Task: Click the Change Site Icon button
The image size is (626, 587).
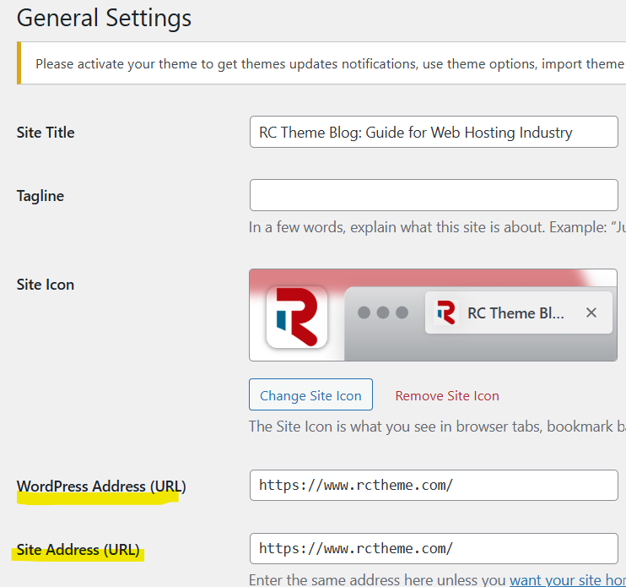Action: (x=310, y=394)
